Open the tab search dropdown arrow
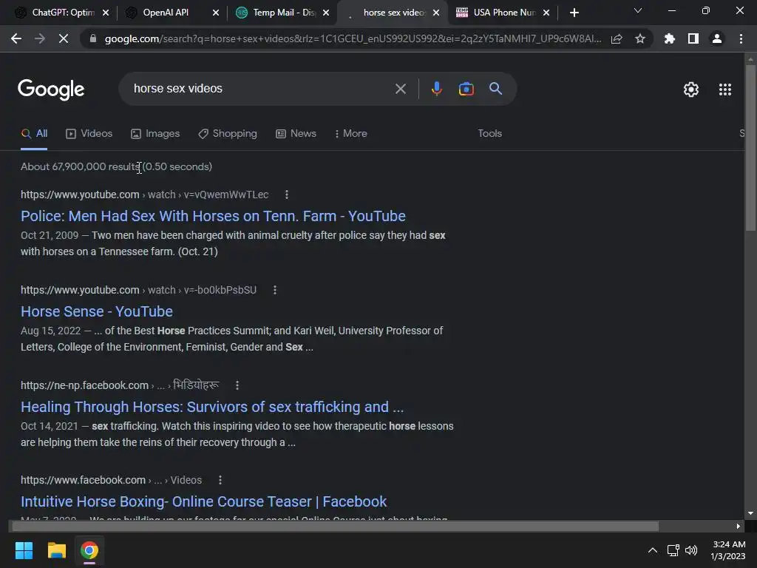This screenshot has height=568, width=757. pos(638,10)
